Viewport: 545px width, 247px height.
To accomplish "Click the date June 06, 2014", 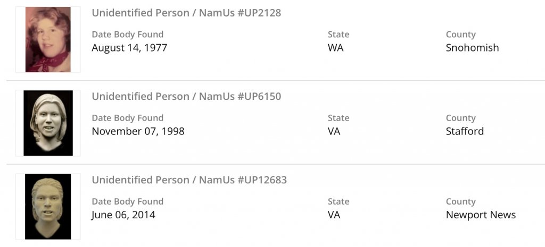I will 123,215.
